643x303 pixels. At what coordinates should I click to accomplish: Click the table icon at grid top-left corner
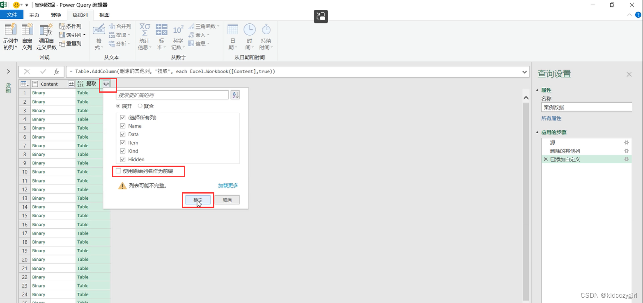point(25,84)
